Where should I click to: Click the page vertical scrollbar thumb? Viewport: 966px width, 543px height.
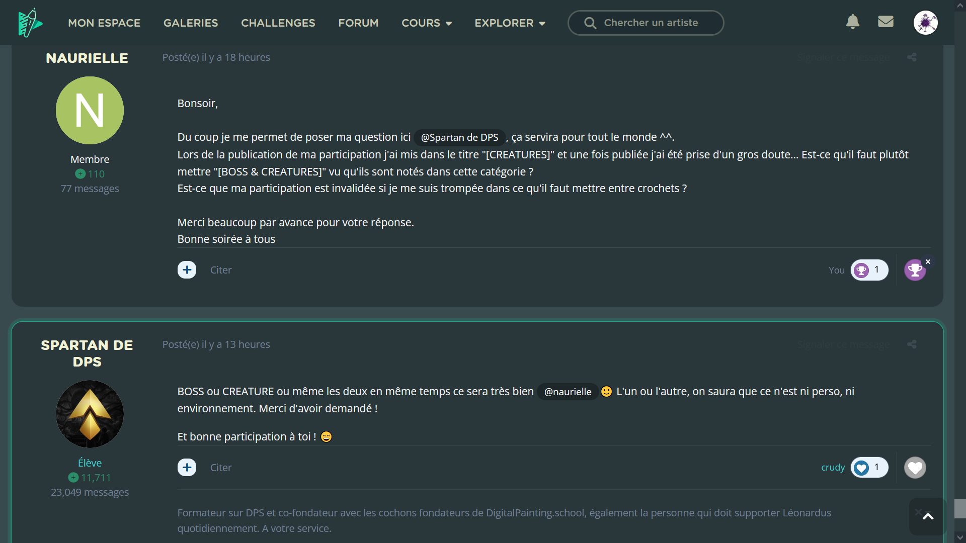(960, 508)
